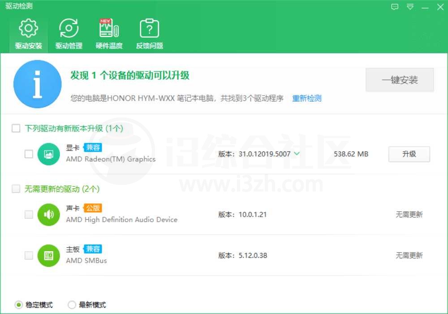Open the 驱动安装 gear tab
This screenshot has width=448, height=314.
[x=28, y=35]
